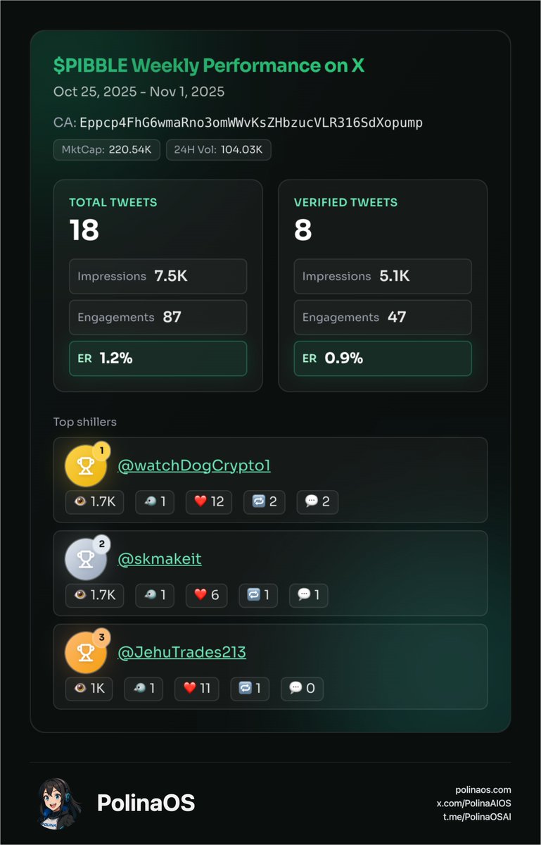541x845 pixels.
Task: Click the PolinaOS anime avatar
Action: click(60, 803)
